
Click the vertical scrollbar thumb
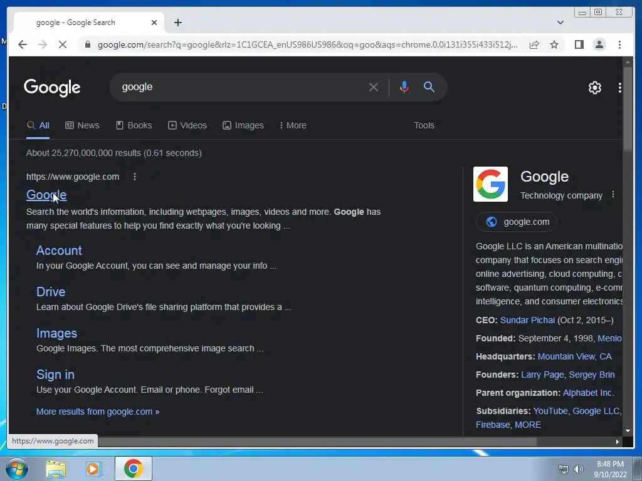pyautogui.click(x=628, y=109)
